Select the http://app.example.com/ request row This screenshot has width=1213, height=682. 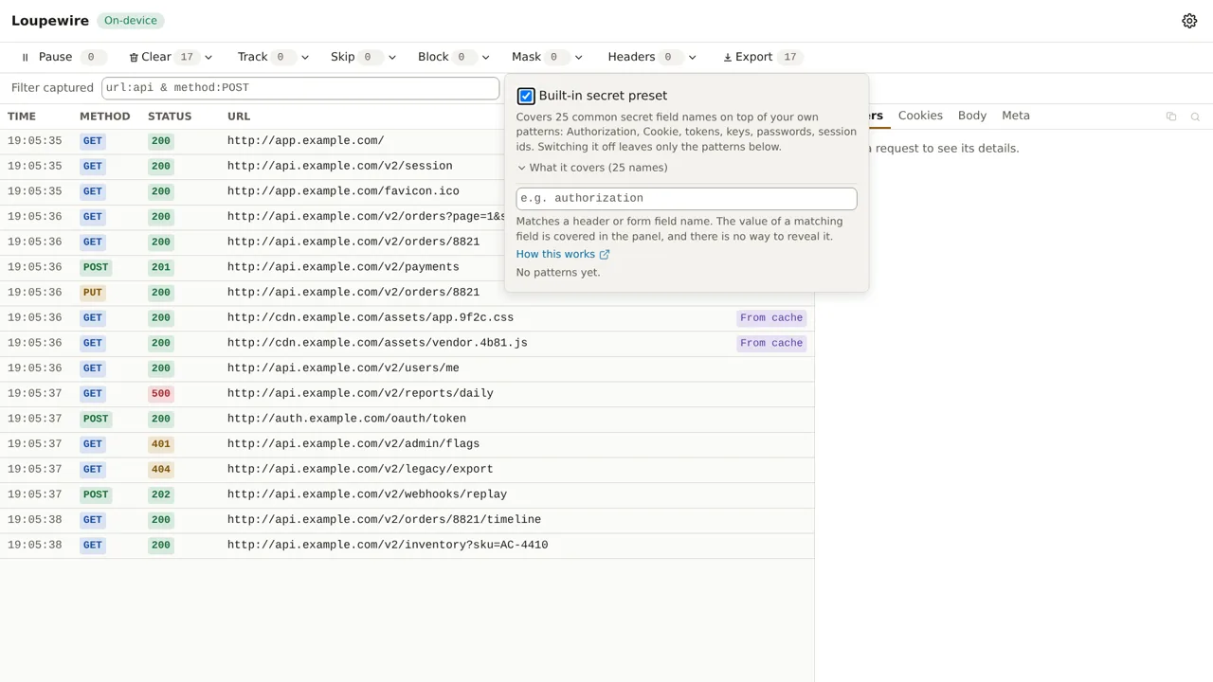tap(407, 141)
